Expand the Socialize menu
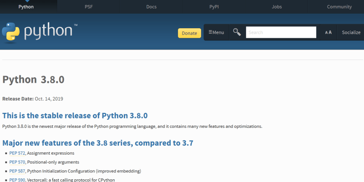The width and height of the screenshot is (364, 182). point(351,32)
